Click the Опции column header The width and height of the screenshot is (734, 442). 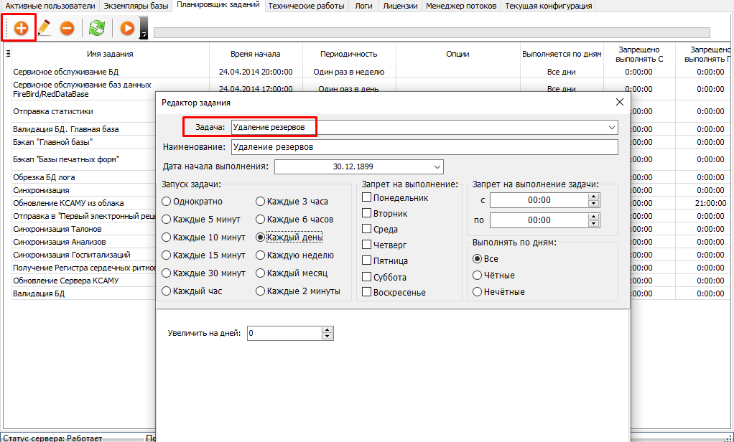pyautogui.click(x=457, y=54)
